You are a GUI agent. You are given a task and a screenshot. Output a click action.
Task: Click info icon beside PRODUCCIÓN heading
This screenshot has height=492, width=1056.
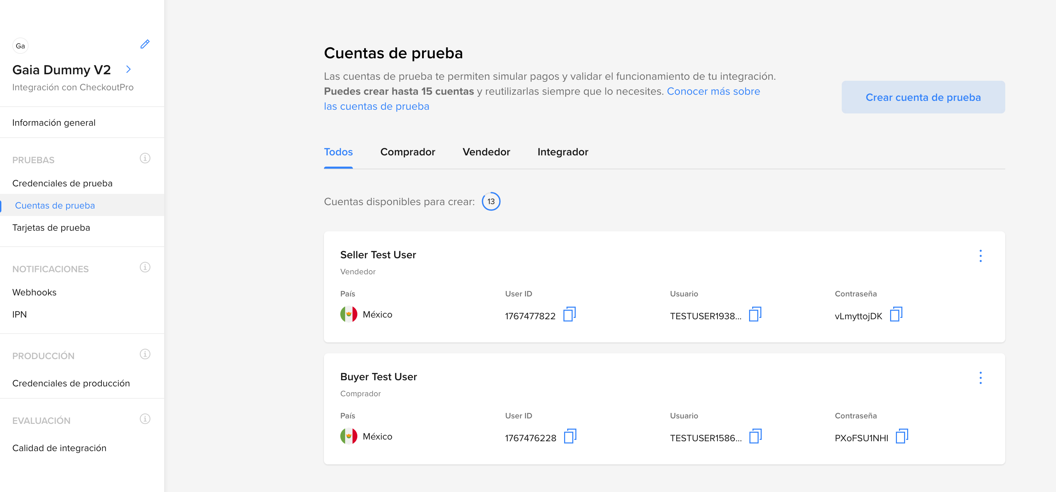click(x=145, y=354)
